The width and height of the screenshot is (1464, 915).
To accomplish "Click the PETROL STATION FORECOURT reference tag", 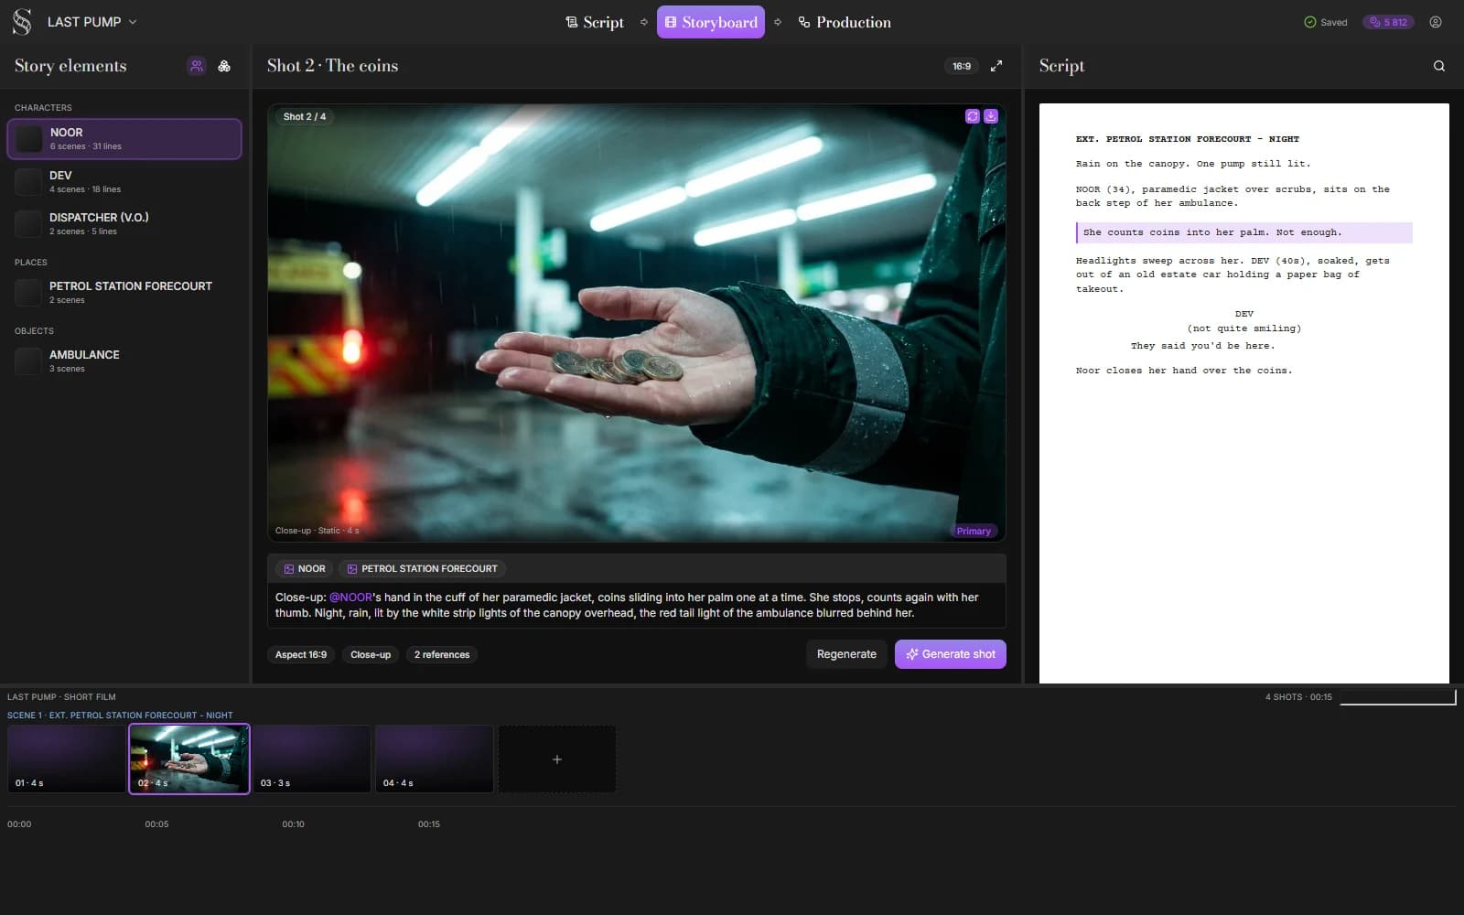I will 422,568.
